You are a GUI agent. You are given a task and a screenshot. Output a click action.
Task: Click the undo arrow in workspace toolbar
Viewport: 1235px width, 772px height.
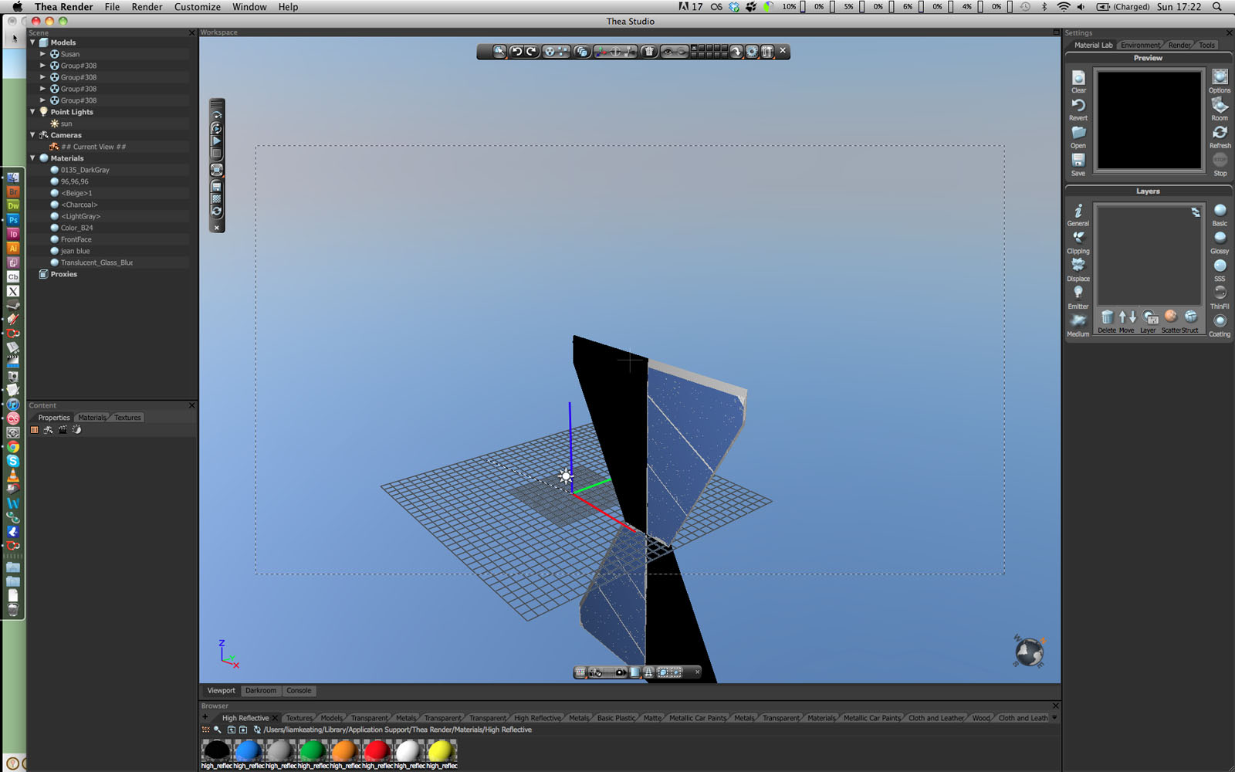pyautogui.click(x=516, y=51)
